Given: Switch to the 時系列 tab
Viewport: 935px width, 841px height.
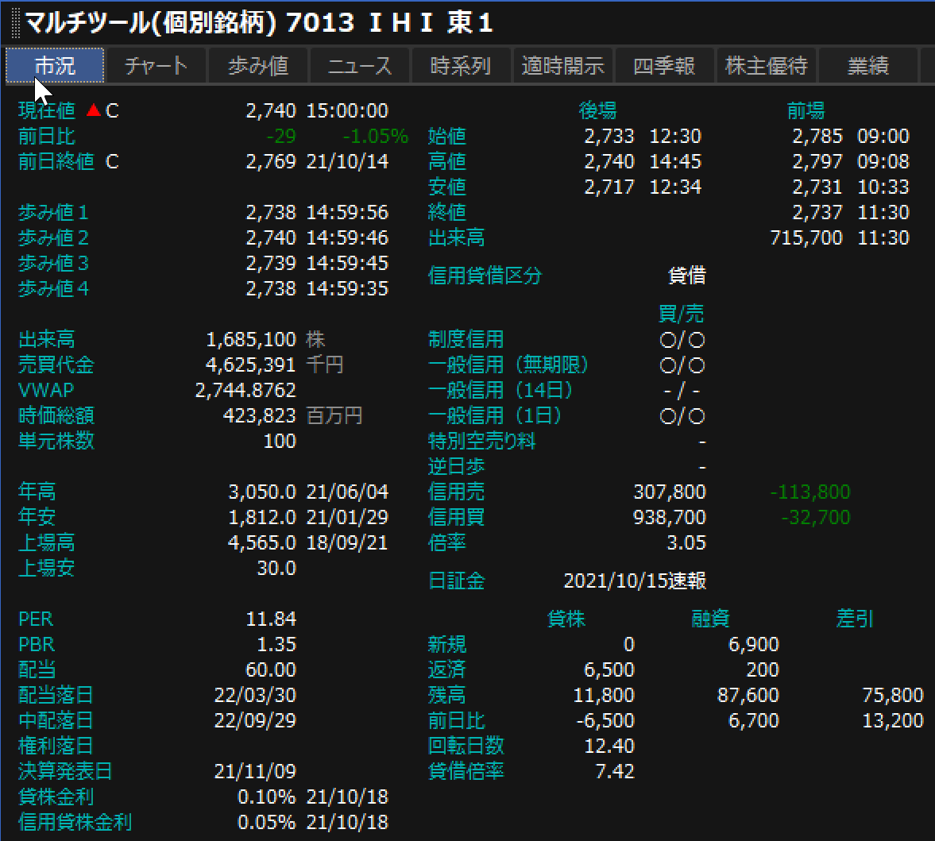Looking at the screenshot, I should [461, 66].
